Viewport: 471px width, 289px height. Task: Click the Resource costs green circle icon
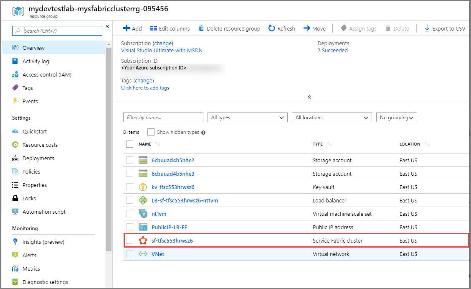(15, 145)
